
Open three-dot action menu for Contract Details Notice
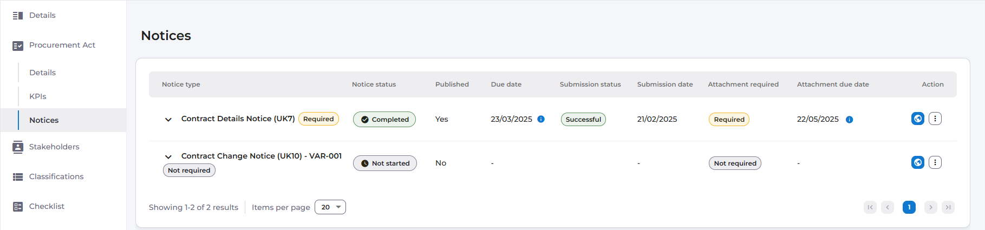click(x=935, y=119)
